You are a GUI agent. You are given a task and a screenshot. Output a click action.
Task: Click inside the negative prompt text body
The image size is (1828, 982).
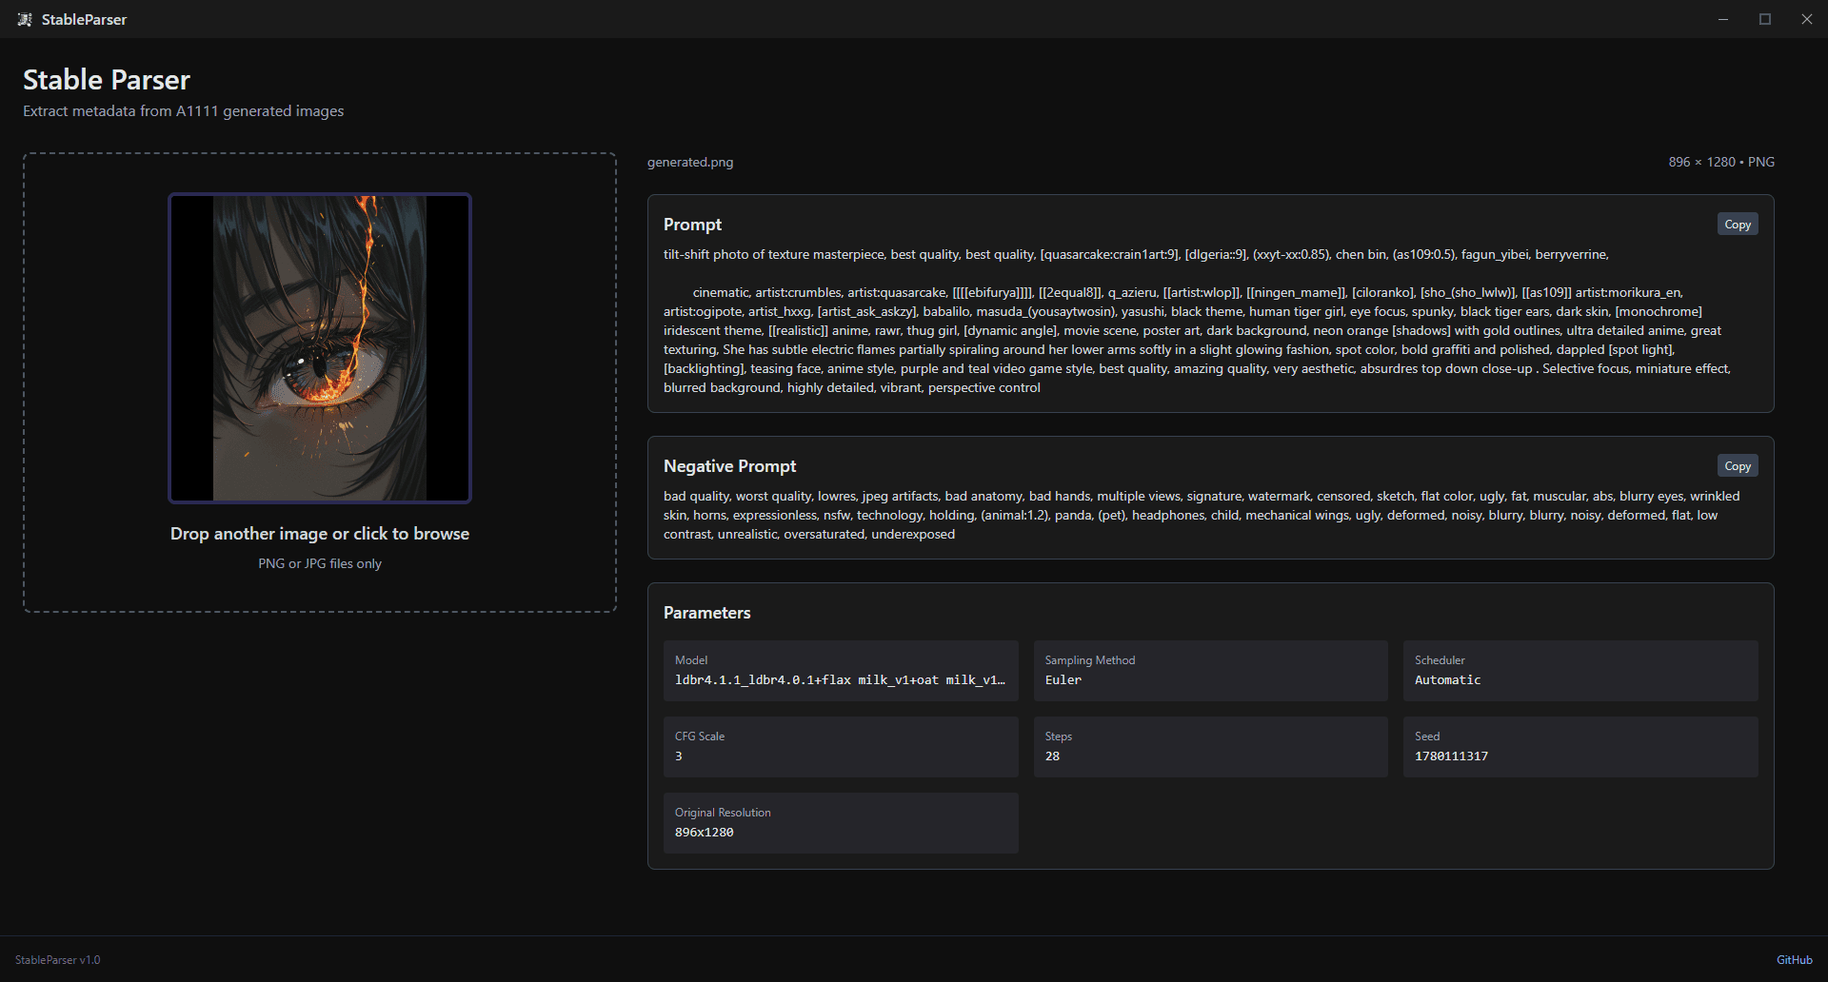1142,515
